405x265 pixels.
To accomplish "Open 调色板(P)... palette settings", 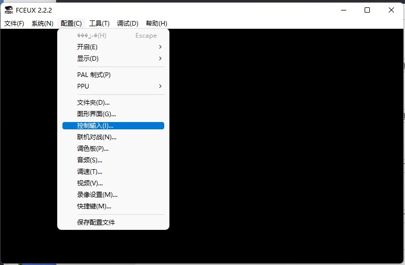I will point(113,149).
